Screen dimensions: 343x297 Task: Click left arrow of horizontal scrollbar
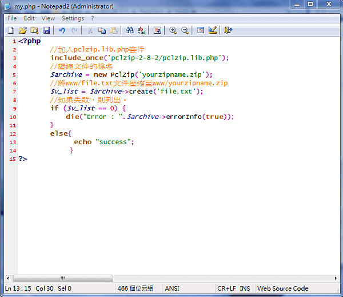(x=8, y=278)
